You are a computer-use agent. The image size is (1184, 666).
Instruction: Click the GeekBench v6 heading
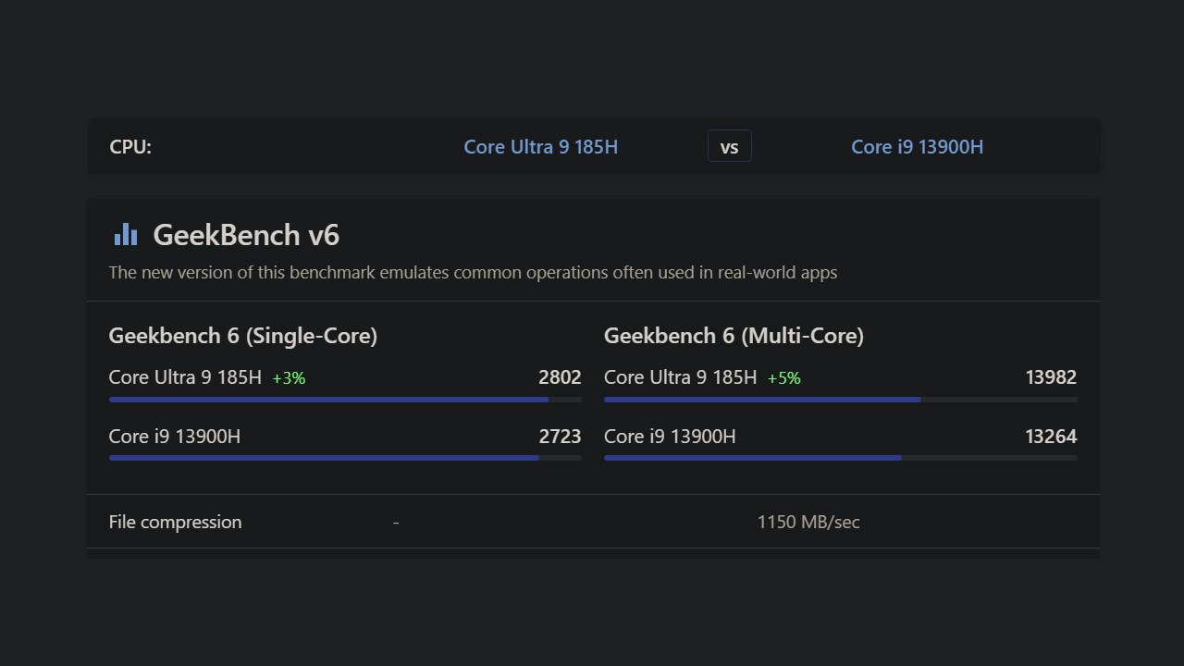click(x=246, y=235)
